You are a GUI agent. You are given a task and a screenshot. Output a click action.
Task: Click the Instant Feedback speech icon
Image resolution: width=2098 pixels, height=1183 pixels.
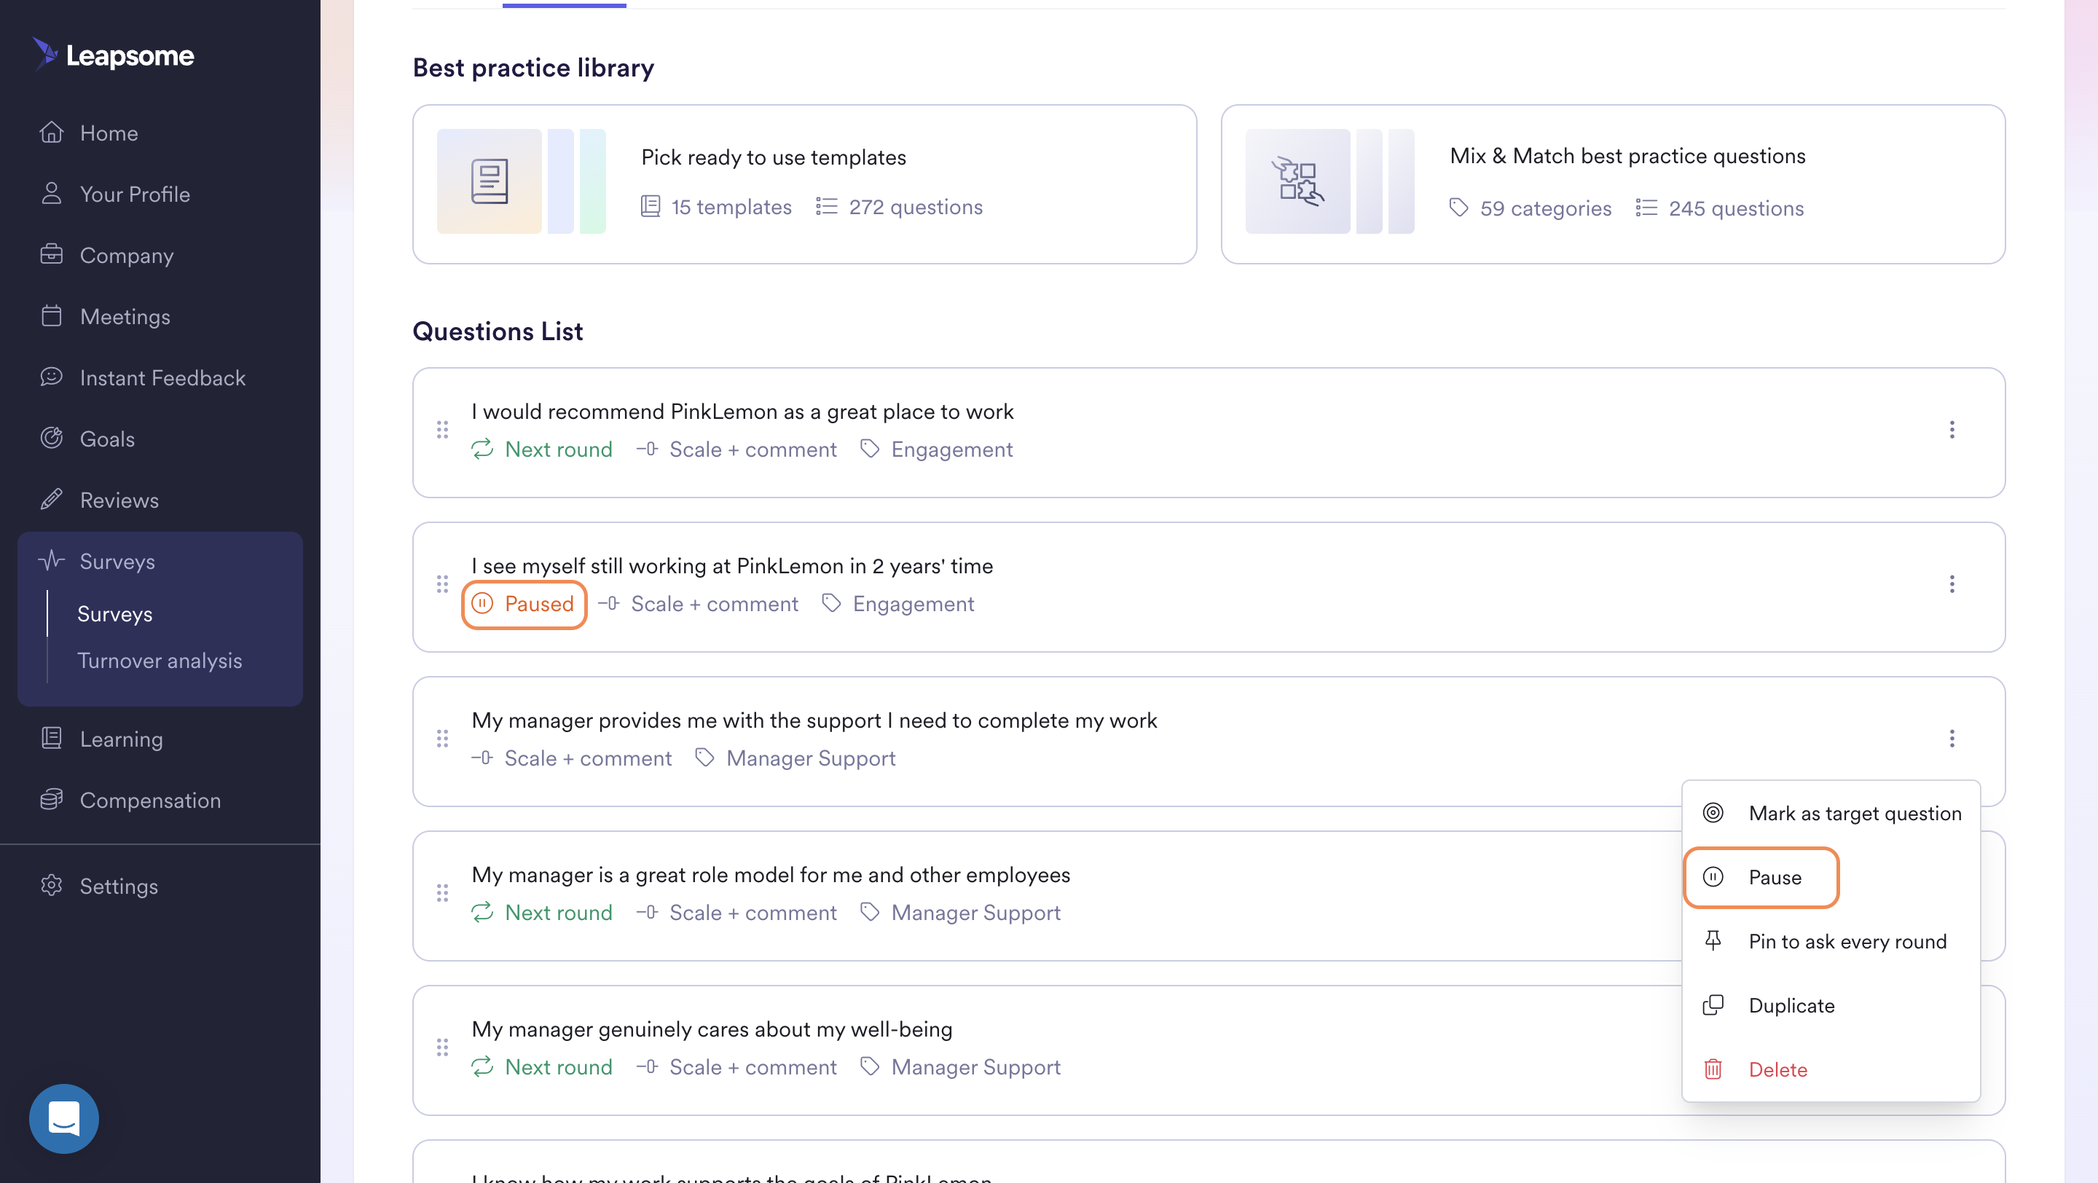[x=51, y=377]
